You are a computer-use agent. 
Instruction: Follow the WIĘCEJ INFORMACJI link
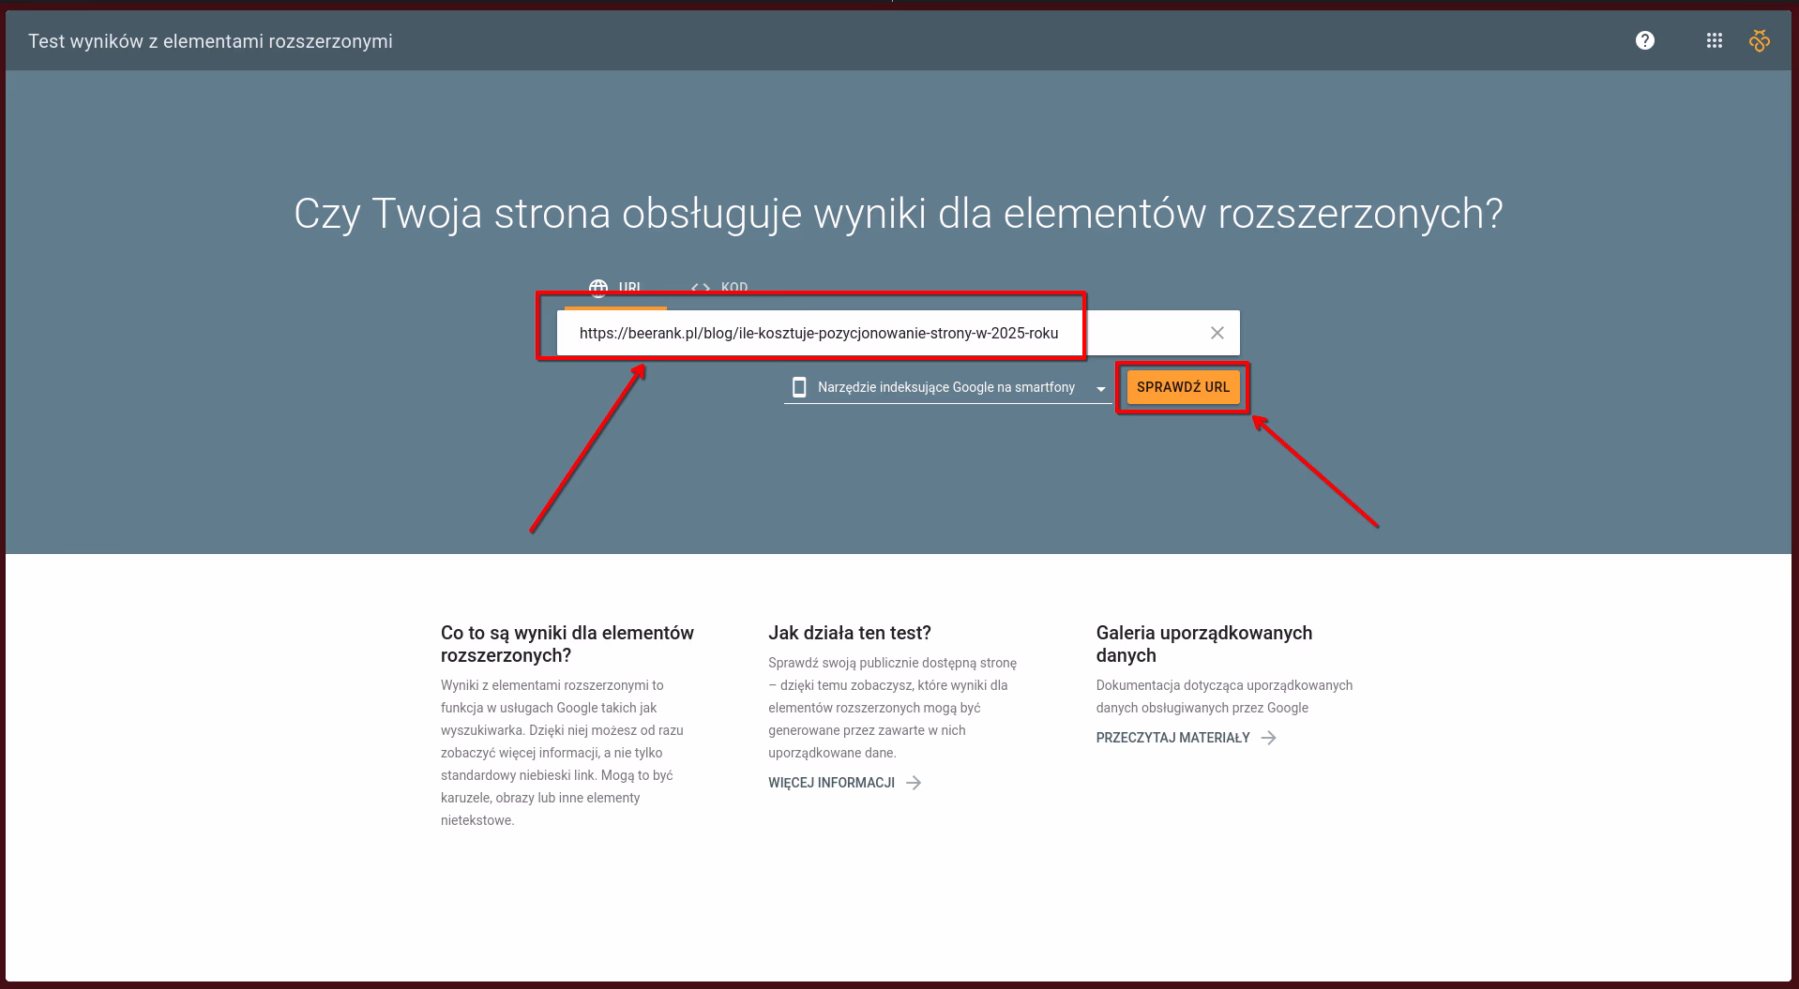pyautogui.click(x=831, y=783)
